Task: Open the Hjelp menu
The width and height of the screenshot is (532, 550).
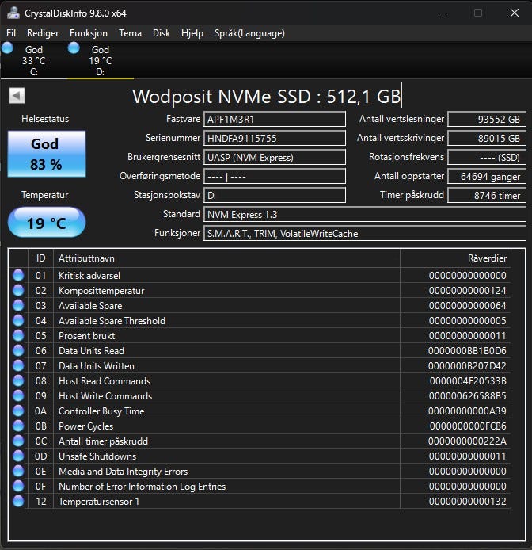Action: click(192, 33)
